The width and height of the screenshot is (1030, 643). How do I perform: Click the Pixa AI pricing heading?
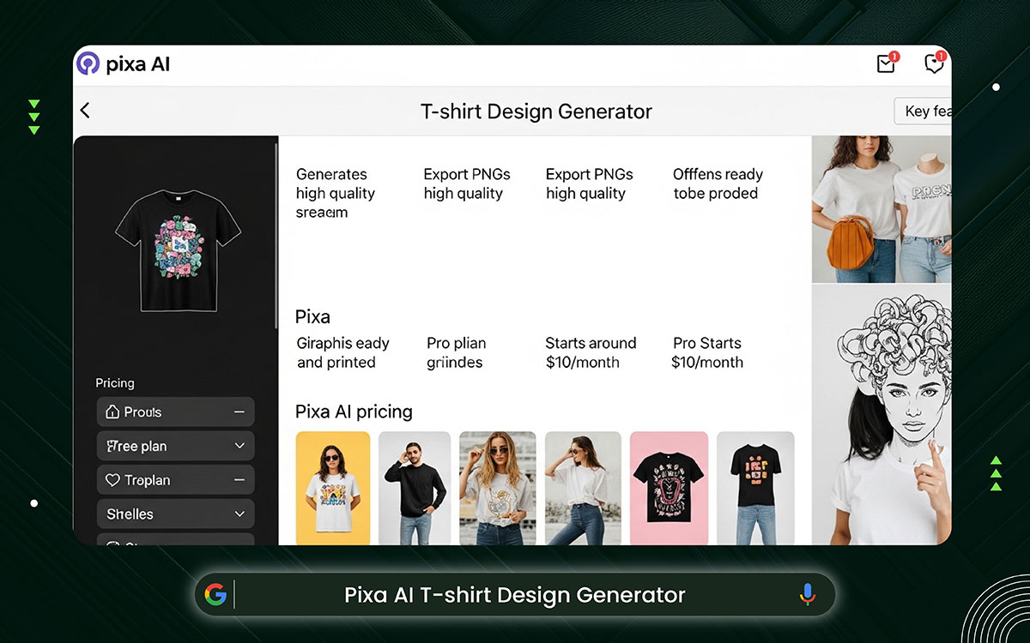tap(354, 412)
